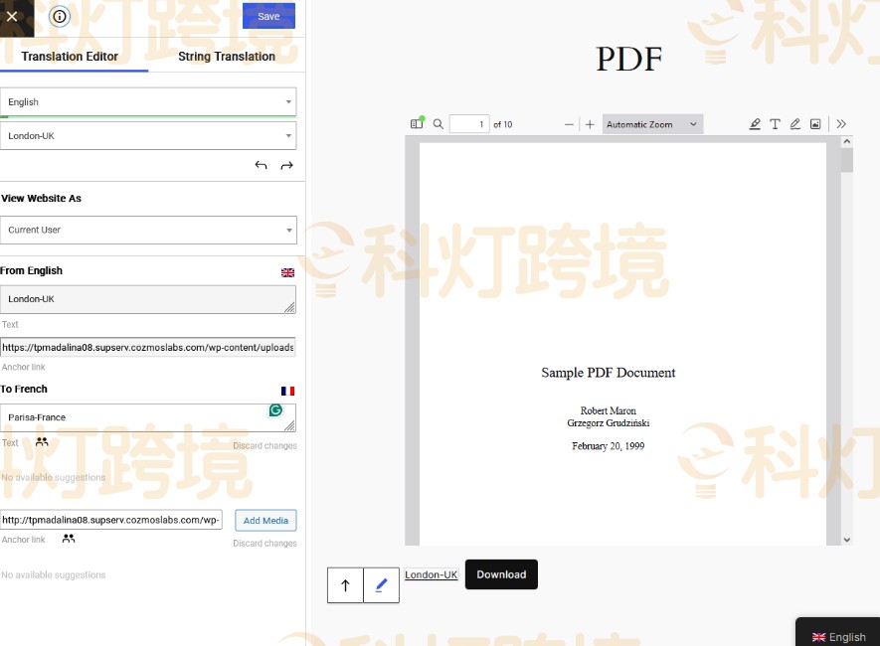880x646 pixels.
Task: Click the Sample PDF Document title
Action: (x=608, y=373)
